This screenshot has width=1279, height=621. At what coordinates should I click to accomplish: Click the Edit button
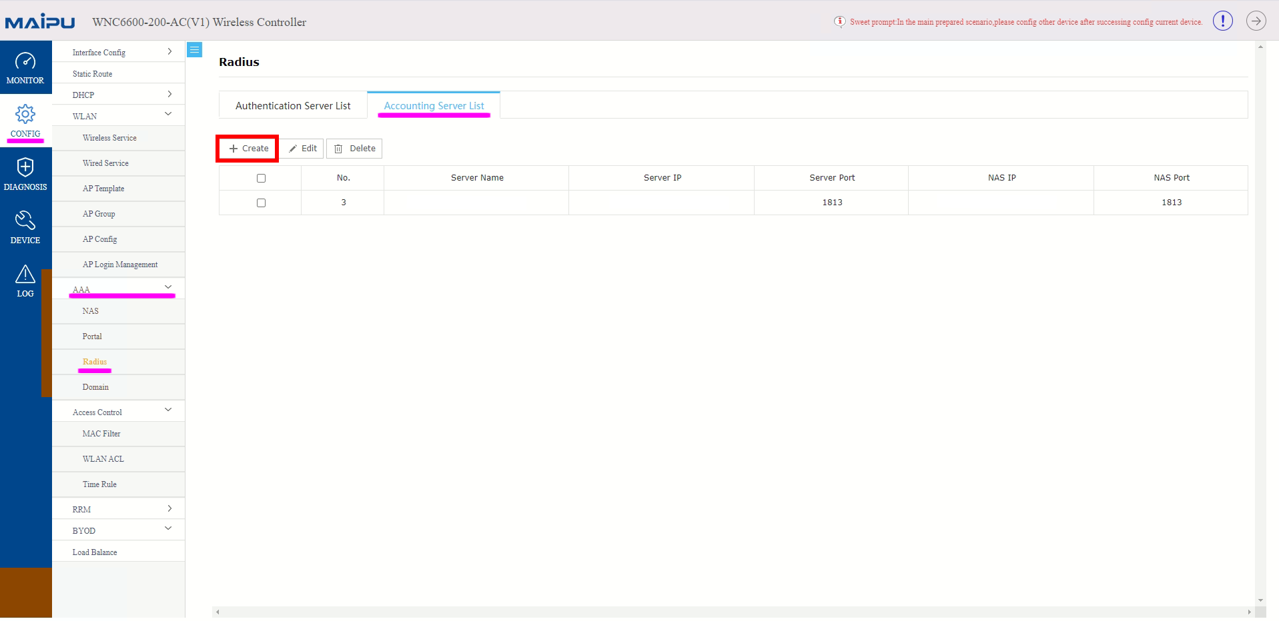302,148
